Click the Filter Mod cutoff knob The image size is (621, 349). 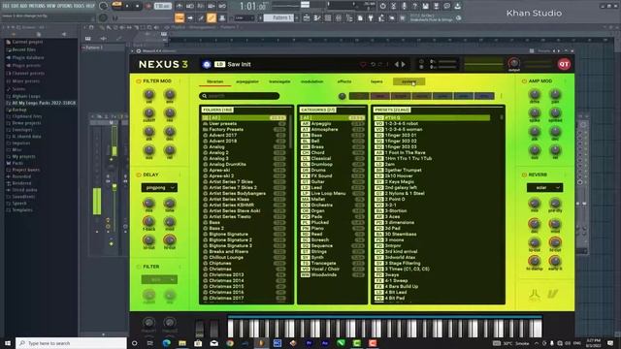tap(148, 113)
